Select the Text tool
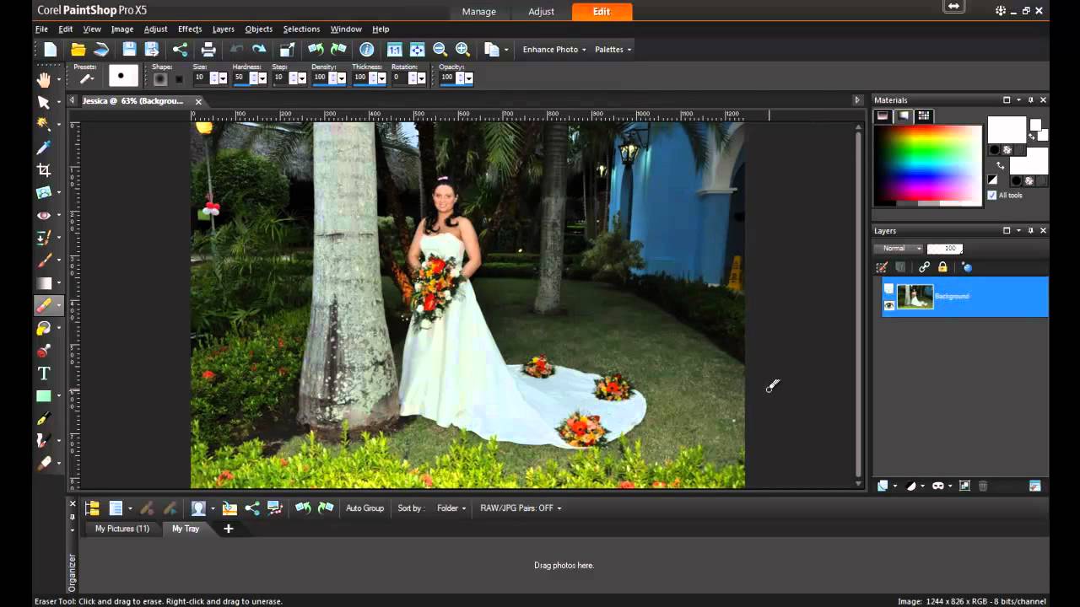 [x=44, y=373]
